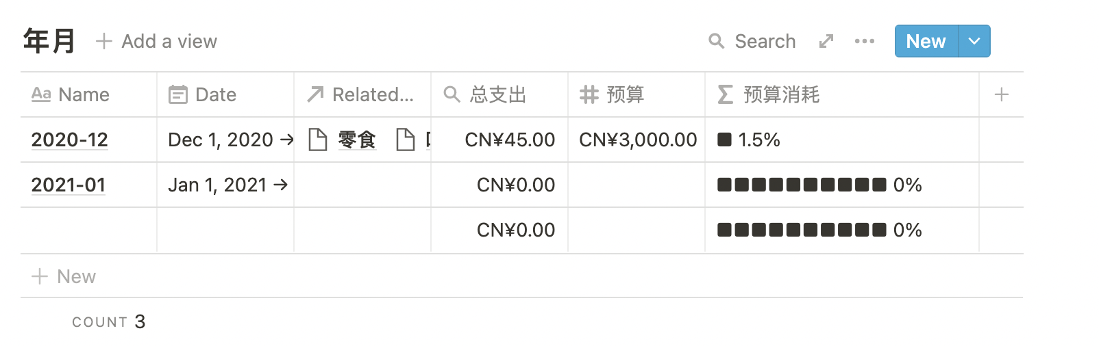Viewport: 1099px width, 346px height.
Task: Click the search magnifier icon
Action: [x=716, y=41]
